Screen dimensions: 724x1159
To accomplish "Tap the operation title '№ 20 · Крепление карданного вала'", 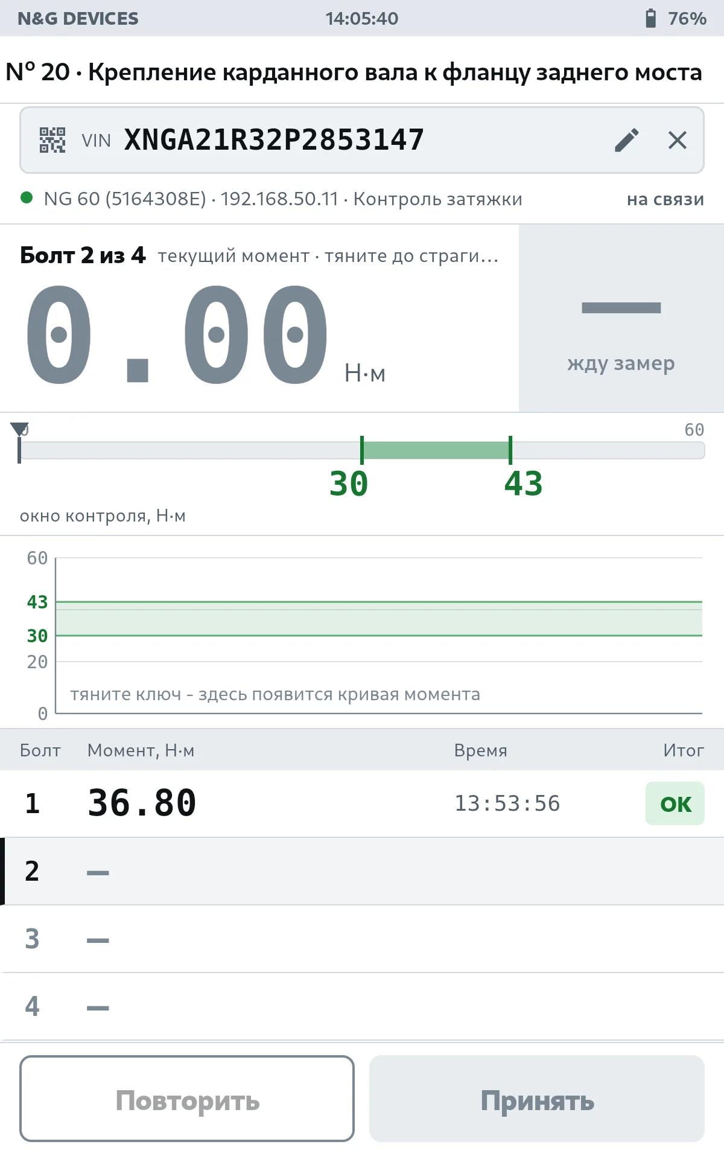I will 354,72.
